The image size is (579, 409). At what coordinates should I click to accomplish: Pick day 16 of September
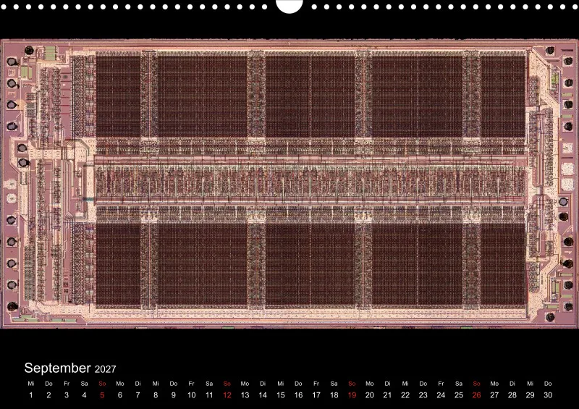point(298,395)
